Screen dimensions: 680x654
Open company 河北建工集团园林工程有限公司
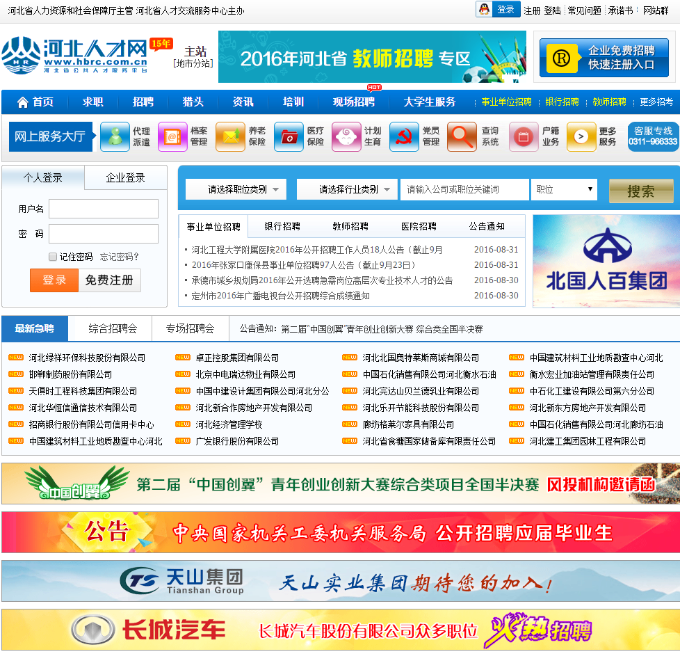(588, 441)
